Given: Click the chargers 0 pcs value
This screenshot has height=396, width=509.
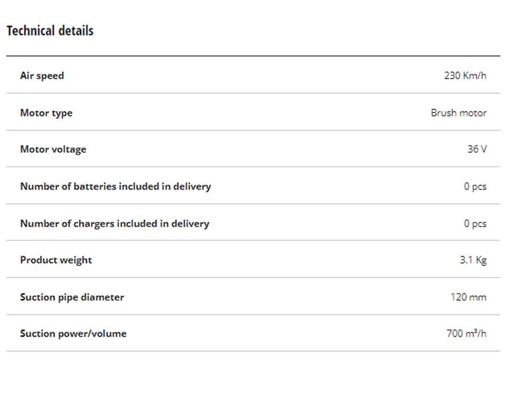Looking at the screenshot, I should (475, 223).
